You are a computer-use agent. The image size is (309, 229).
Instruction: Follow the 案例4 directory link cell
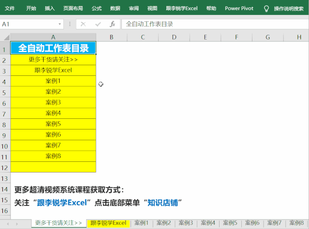[53, 113]
